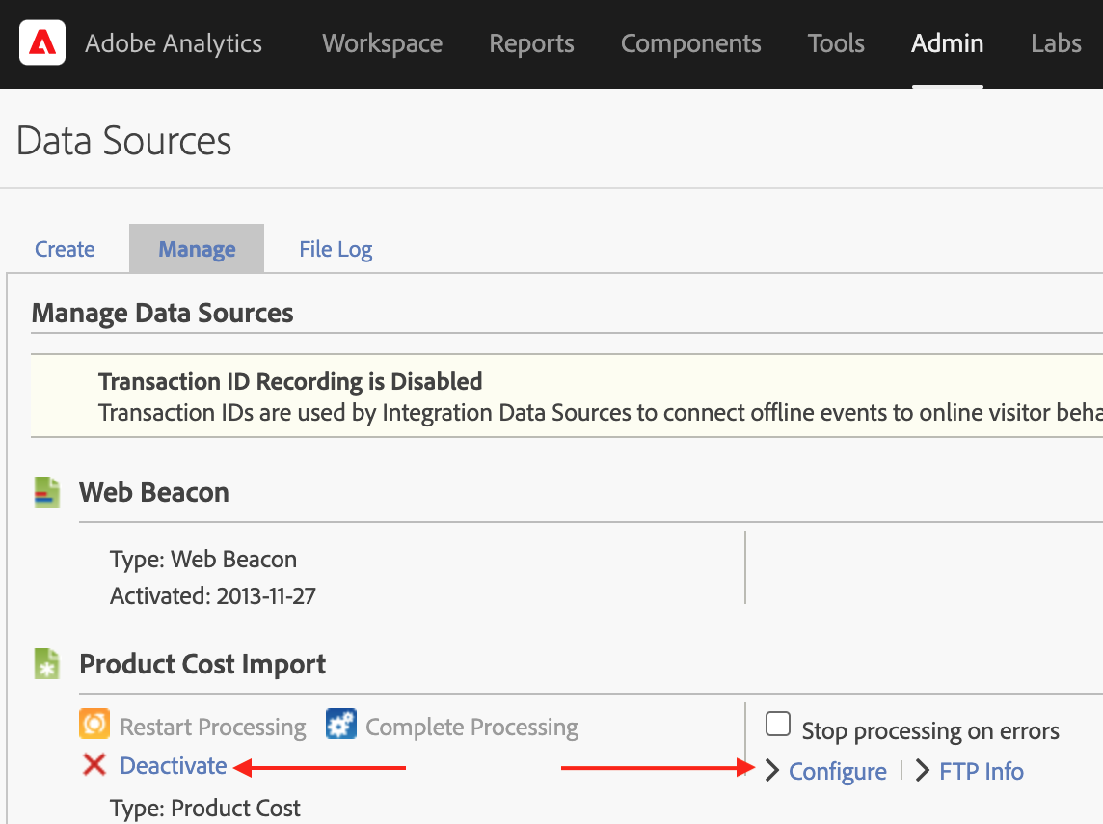
Task: Click the Product Cost Import file icon
Action: click(x=46, y=664)
